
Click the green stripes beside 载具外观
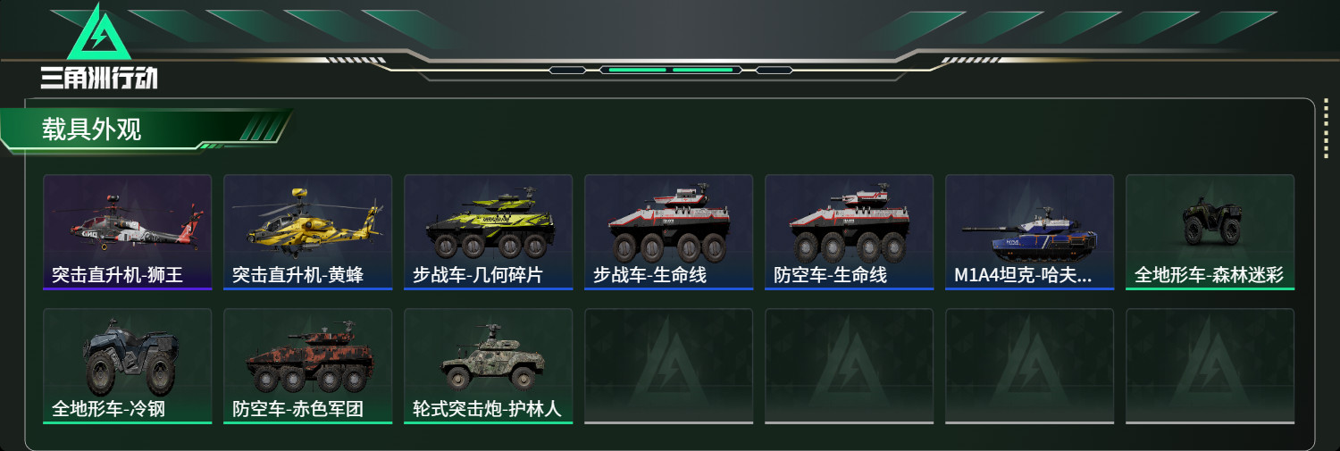259,129
